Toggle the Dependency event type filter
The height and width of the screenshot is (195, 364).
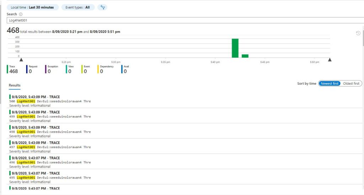[x=101, y=71]
